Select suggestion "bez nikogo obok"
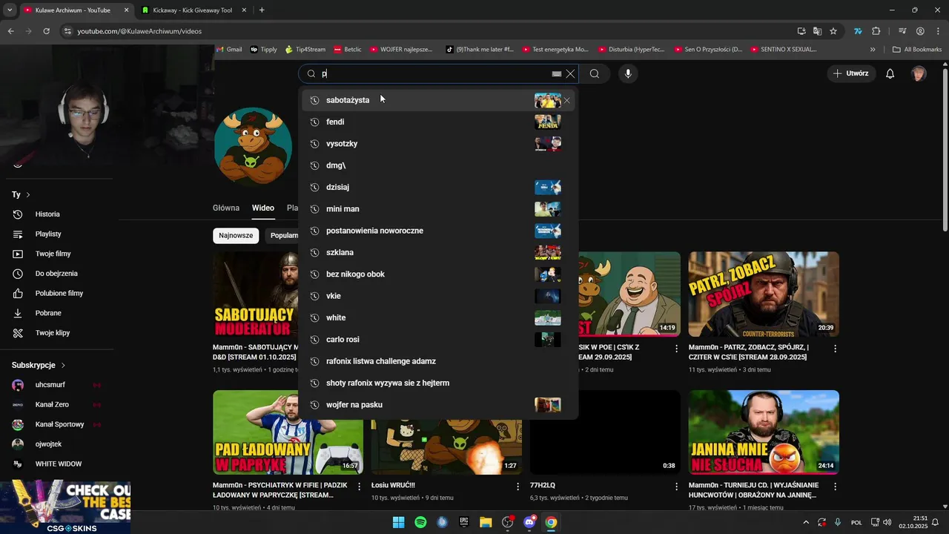 (437, 274)
